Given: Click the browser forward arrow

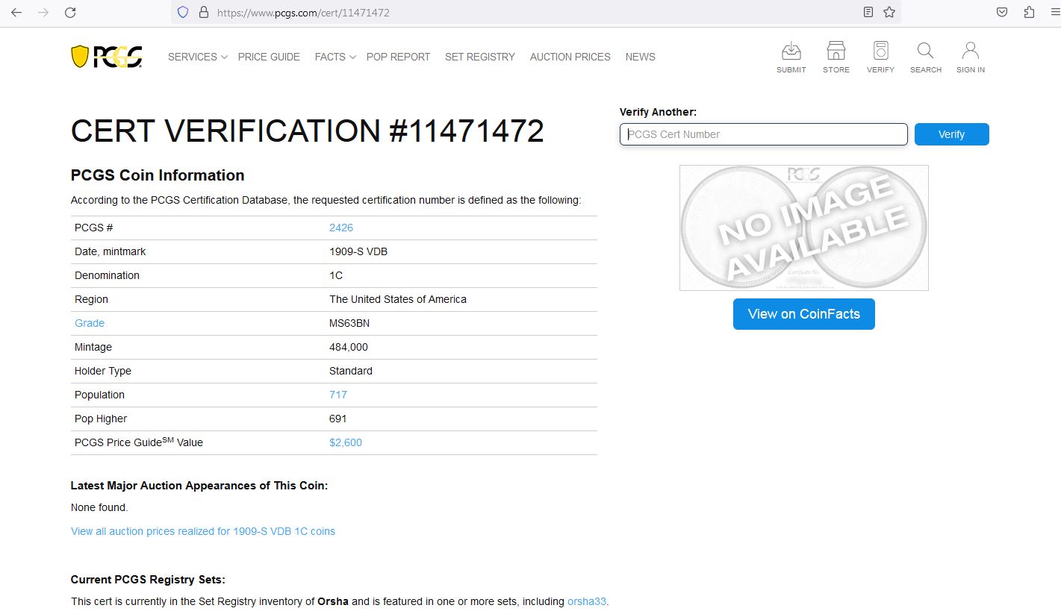Looking at the screenshot, I should (43, 12).
